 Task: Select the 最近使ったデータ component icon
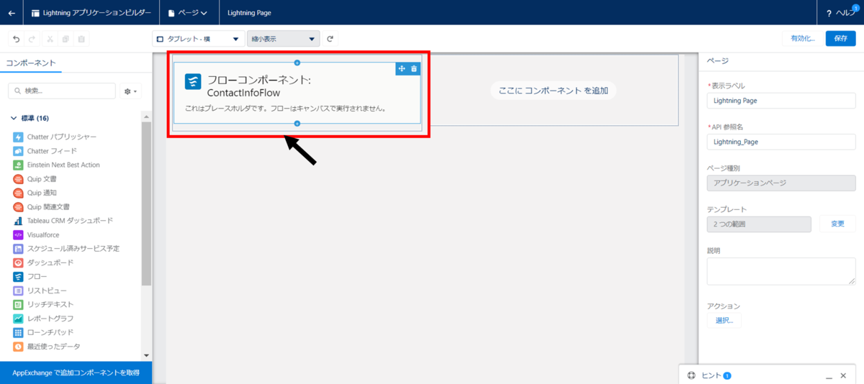pos(19,346)
